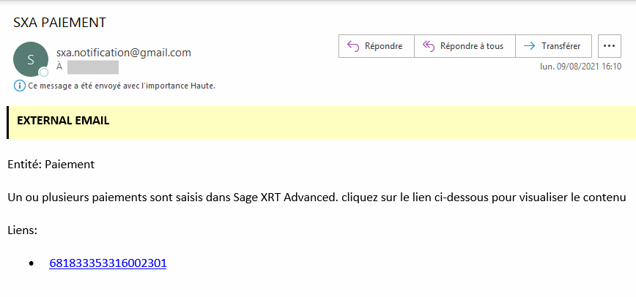The image size is (636, 297).
Task: Click the greyed-out recipient name after À
Action: pos(92,68)
